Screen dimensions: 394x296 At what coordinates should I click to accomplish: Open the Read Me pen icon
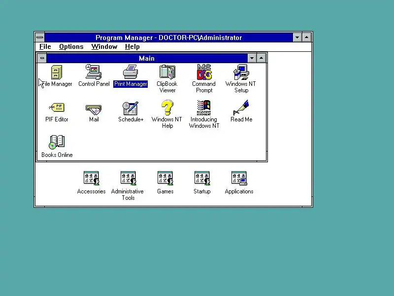coord(241,108)
